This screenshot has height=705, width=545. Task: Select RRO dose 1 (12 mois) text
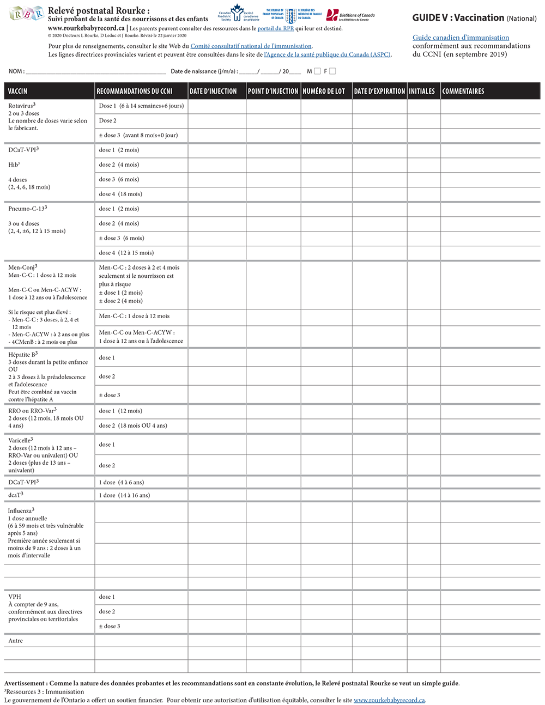click(120, 411)
